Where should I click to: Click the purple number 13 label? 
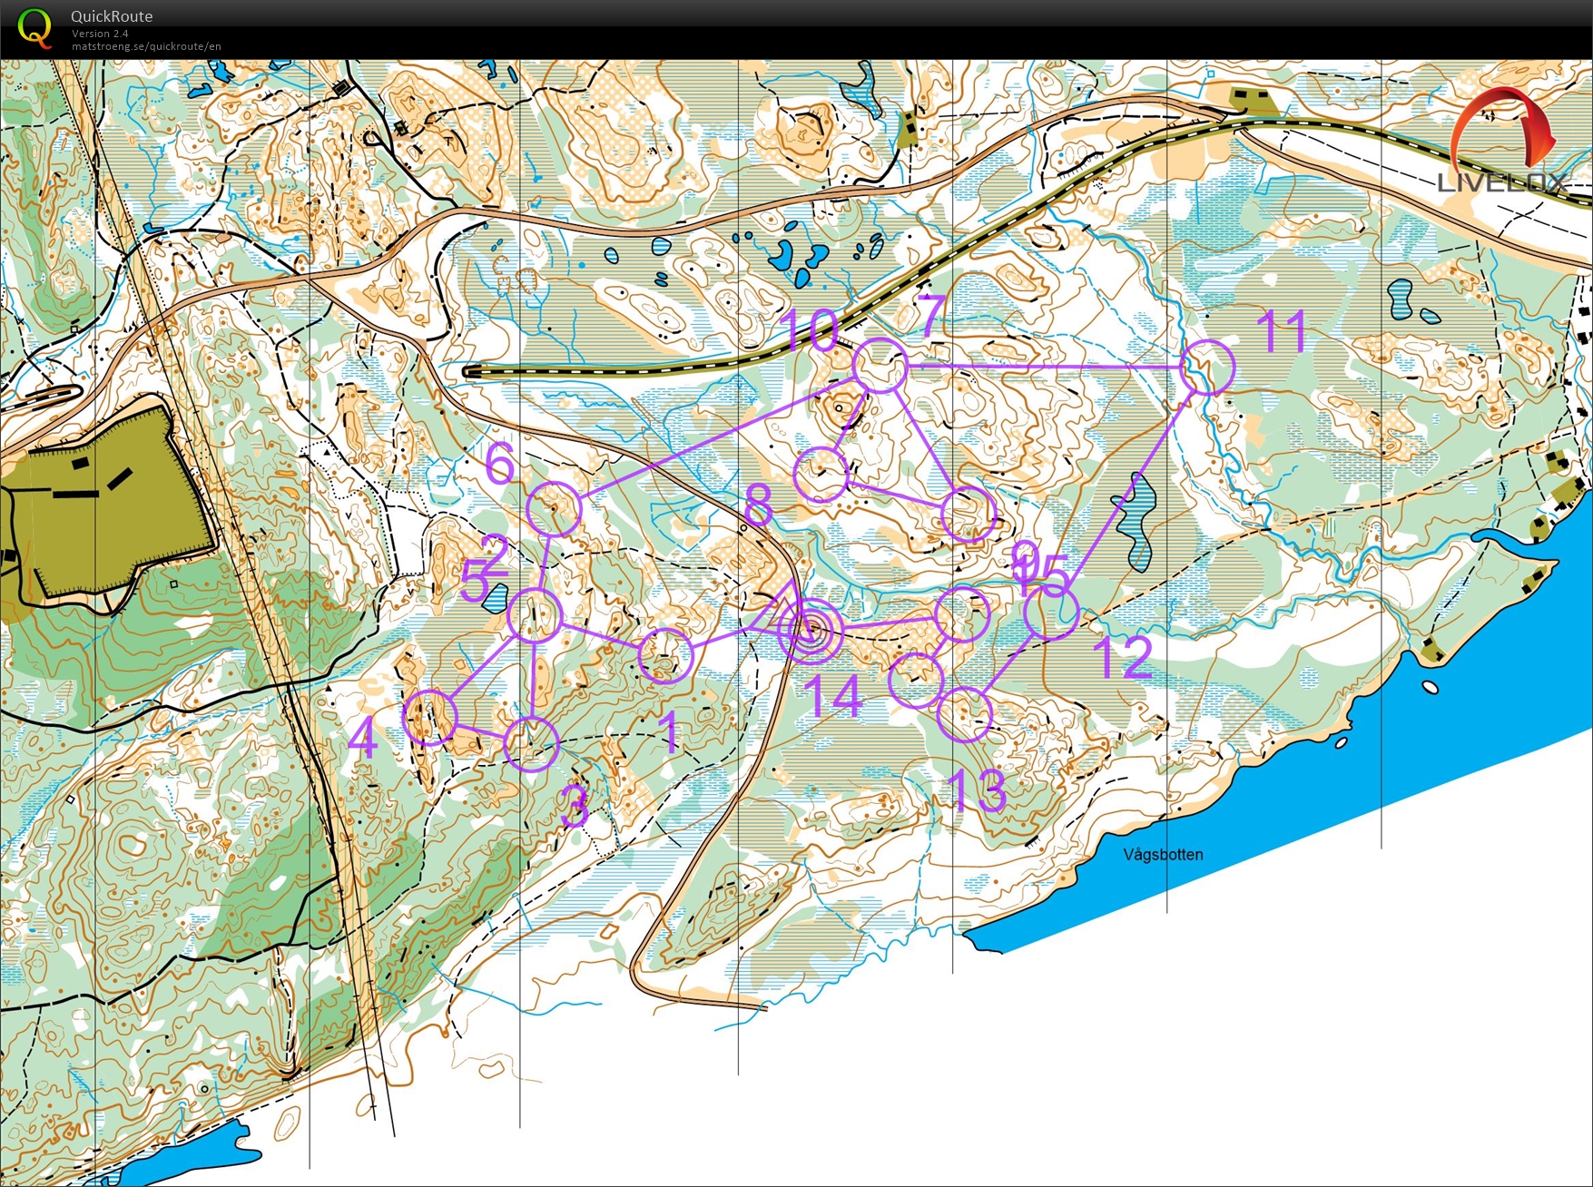pos(976,790)
